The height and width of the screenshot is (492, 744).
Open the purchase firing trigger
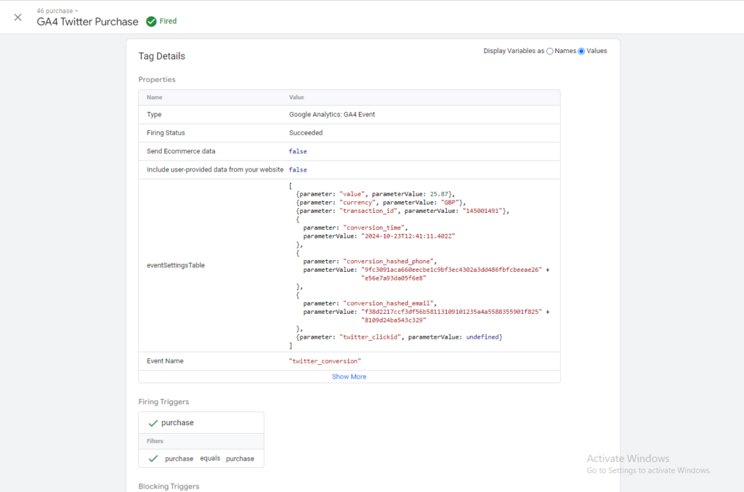pyautogui.click(x=177, y=422)
